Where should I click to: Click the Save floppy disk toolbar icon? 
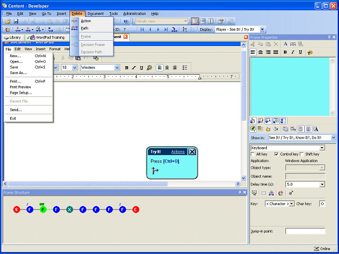point(16,21)
